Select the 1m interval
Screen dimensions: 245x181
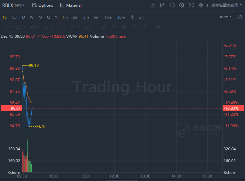[65, 17]
